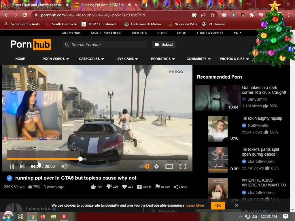Expand the PORN VIDEOS dropdown
The image size is (295, 221).
[56, 59]
